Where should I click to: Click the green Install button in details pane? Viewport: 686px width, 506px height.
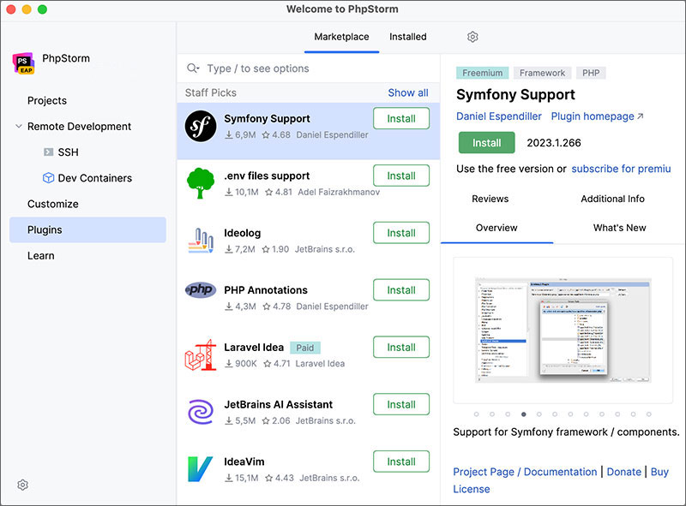coord(486,143)
